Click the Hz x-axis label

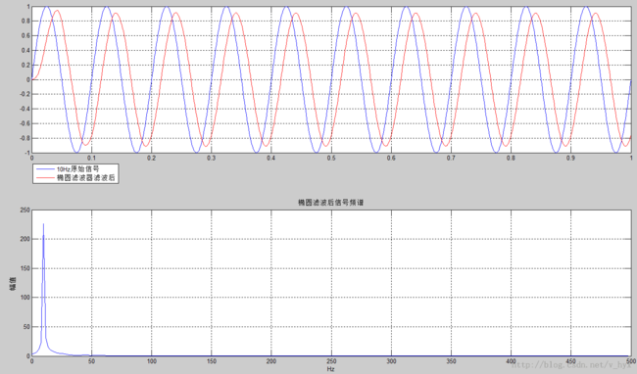(330, 369)
